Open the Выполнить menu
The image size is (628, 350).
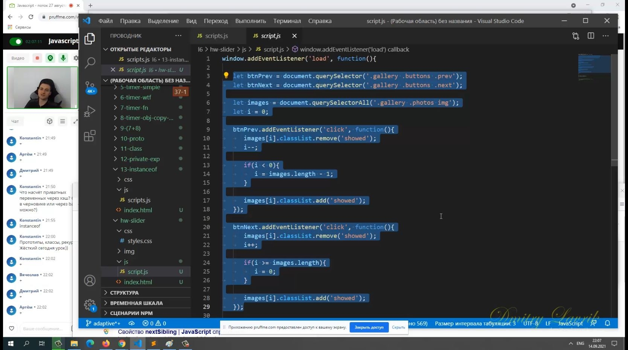tap(251, 21)
